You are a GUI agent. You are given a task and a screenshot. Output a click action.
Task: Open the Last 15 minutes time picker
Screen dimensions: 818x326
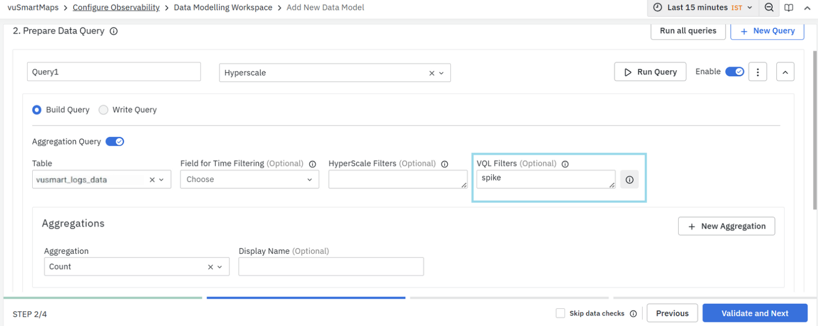point(703,8)
